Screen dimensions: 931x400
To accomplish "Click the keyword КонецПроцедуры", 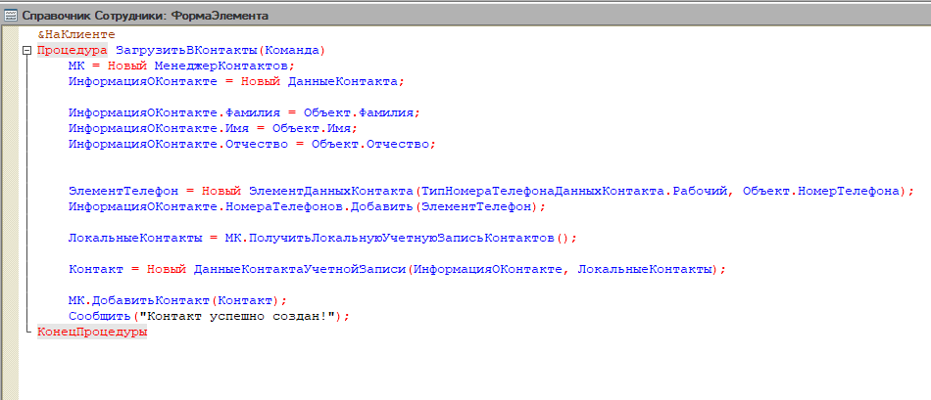I will point(92,333).
